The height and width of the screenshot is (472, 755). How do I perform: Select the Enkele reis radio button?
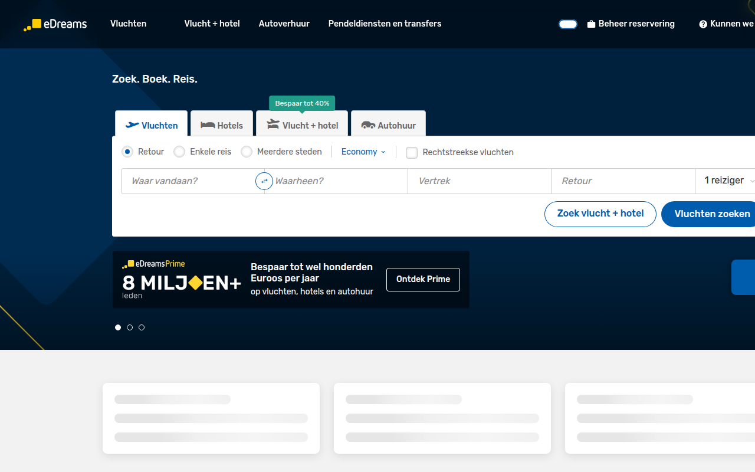tap(179, 152)
